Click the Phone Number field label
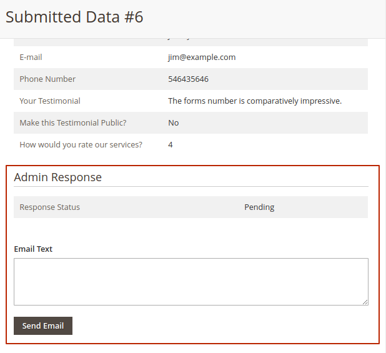 (x=47, y=79)
